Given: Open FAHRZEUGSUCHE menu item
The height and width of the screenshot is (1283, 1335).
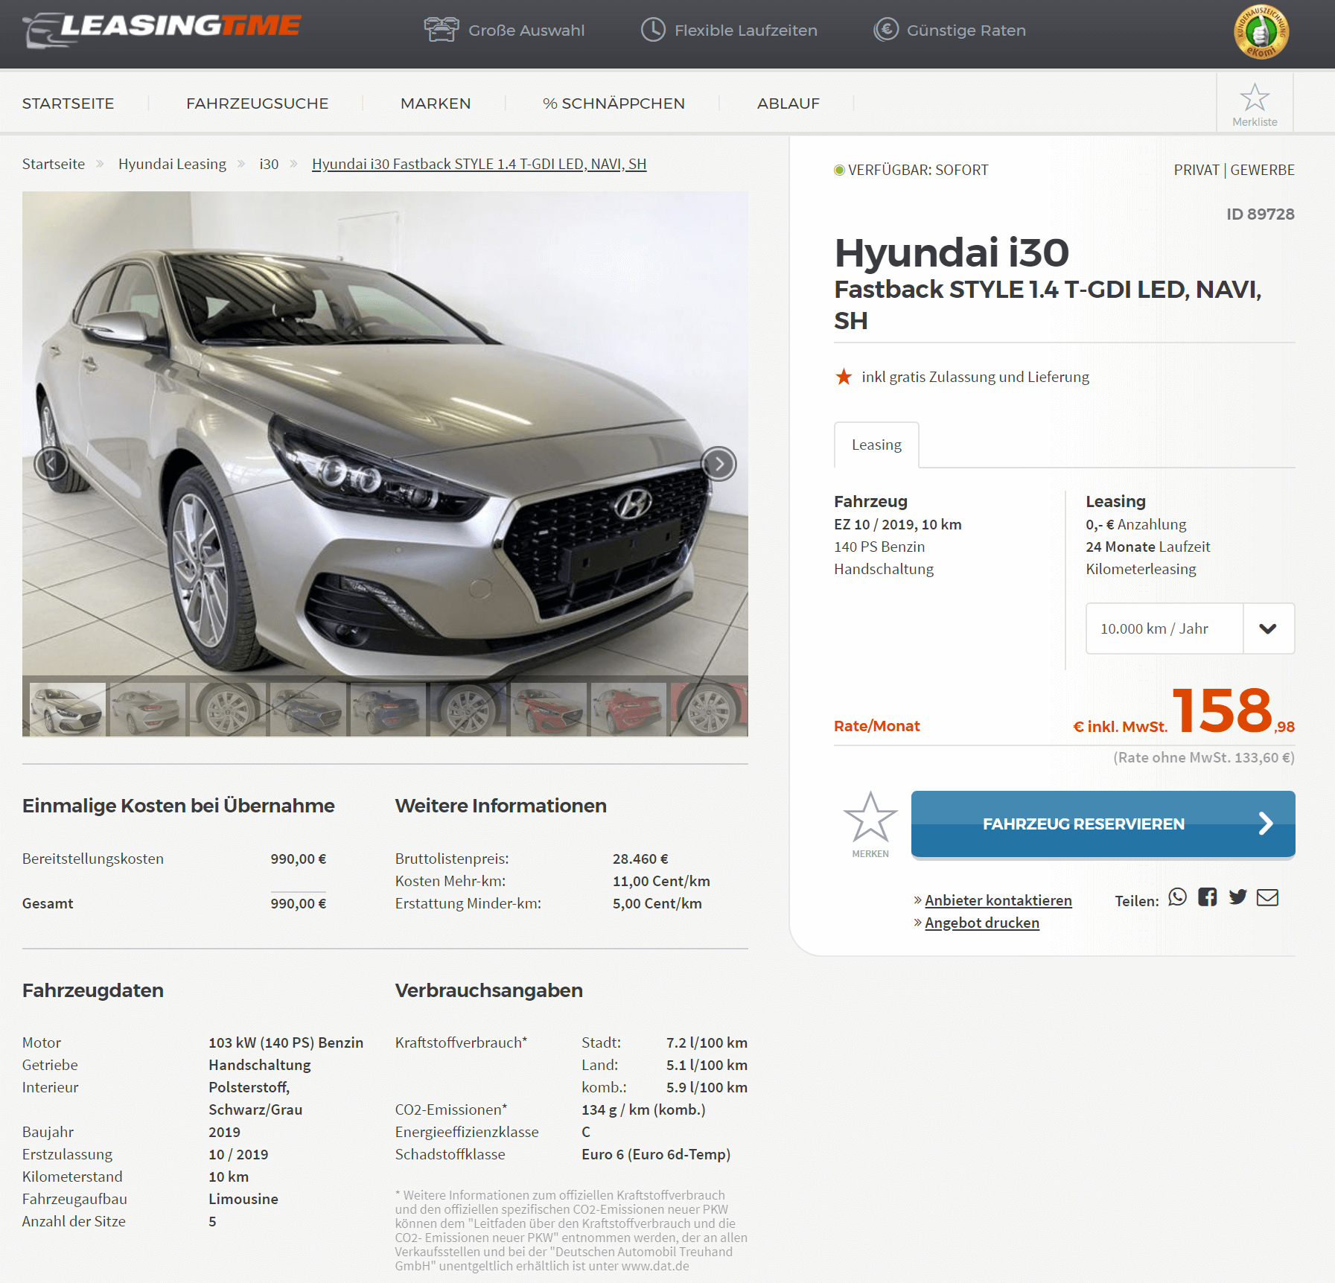Looking at the screenshot, I should coord(257,104).
